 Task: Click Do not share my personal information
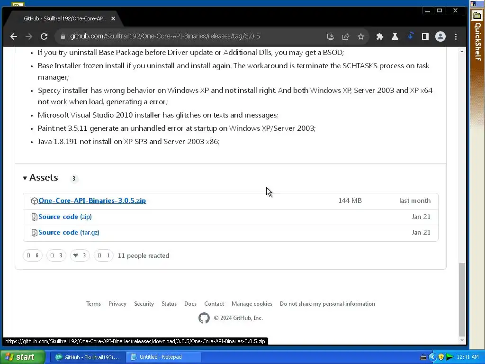point(327,304)
